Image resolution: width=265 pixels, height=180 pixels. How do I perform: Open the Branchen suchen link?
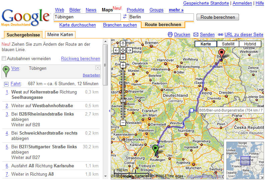click(x=120, y=25)
